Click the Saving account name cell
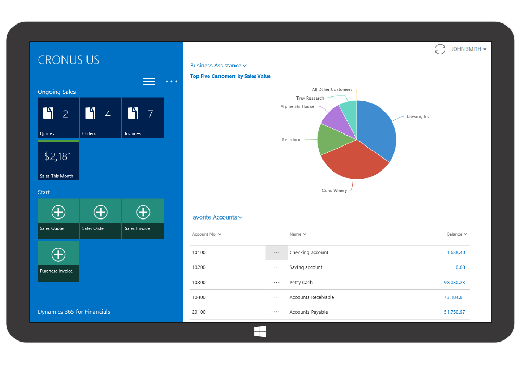 click(x=306, y=267)
